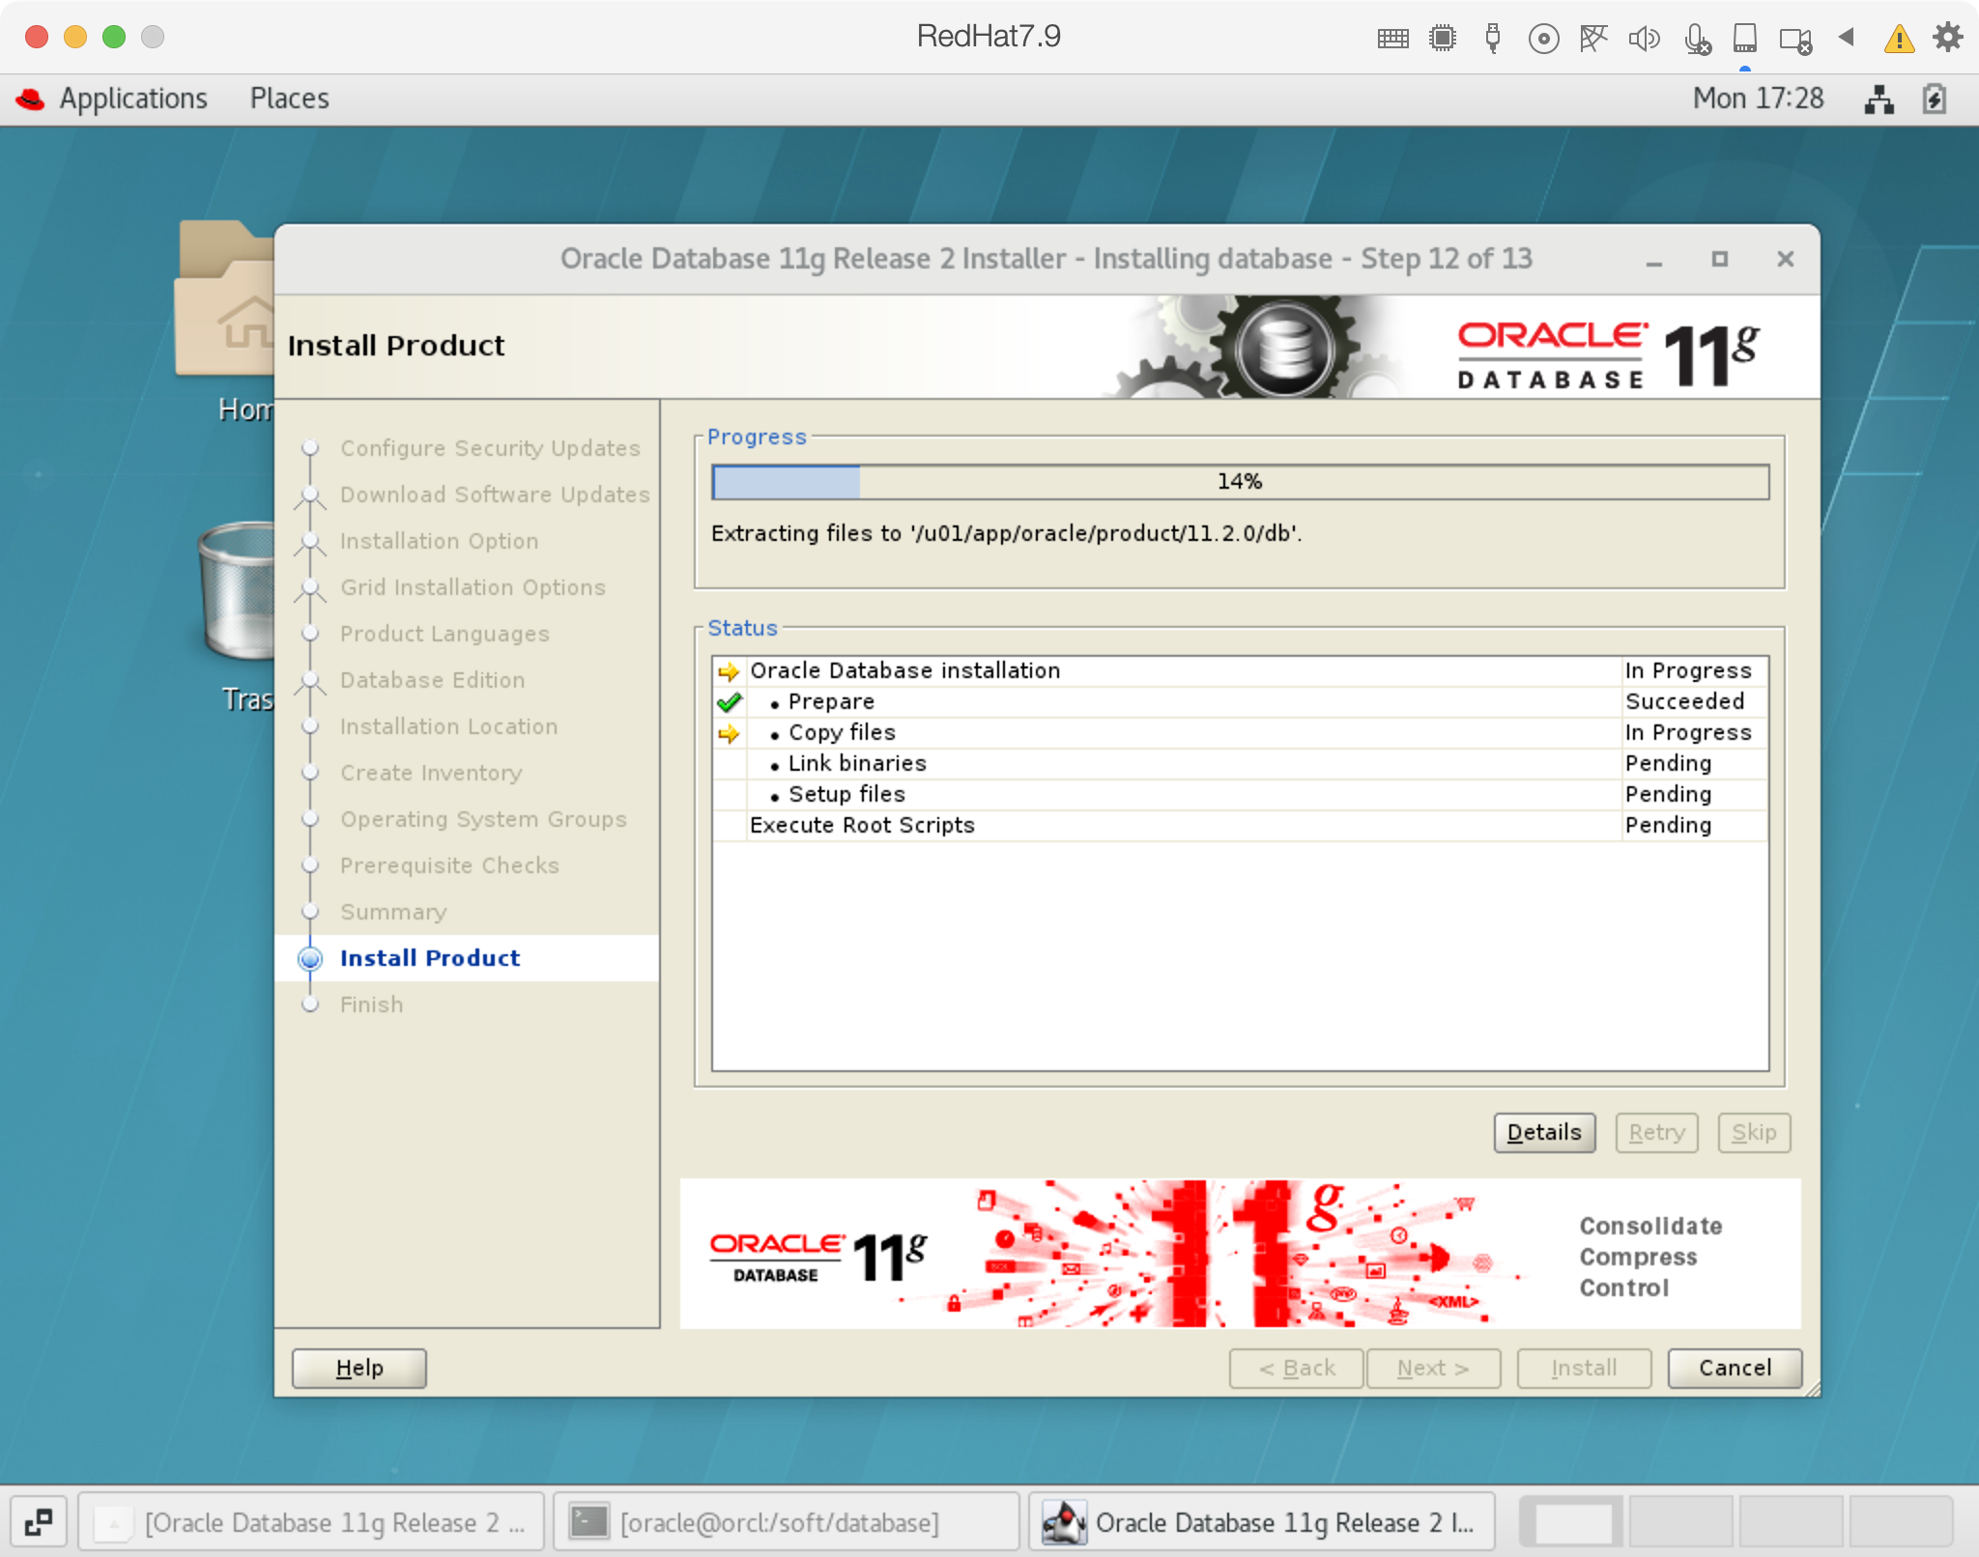
Task: Click the VM settings gear icon
Action: point(1947,38)
